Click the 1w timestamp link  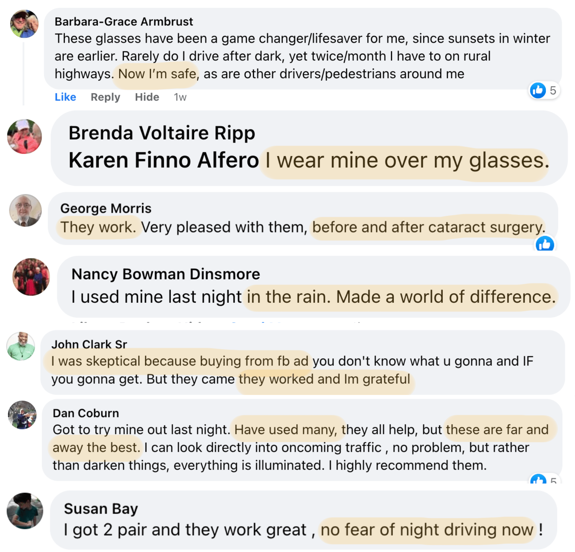coord(180,98)
